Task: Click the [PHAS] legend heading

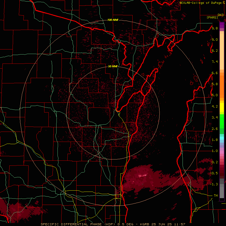Action: point(212,17)
